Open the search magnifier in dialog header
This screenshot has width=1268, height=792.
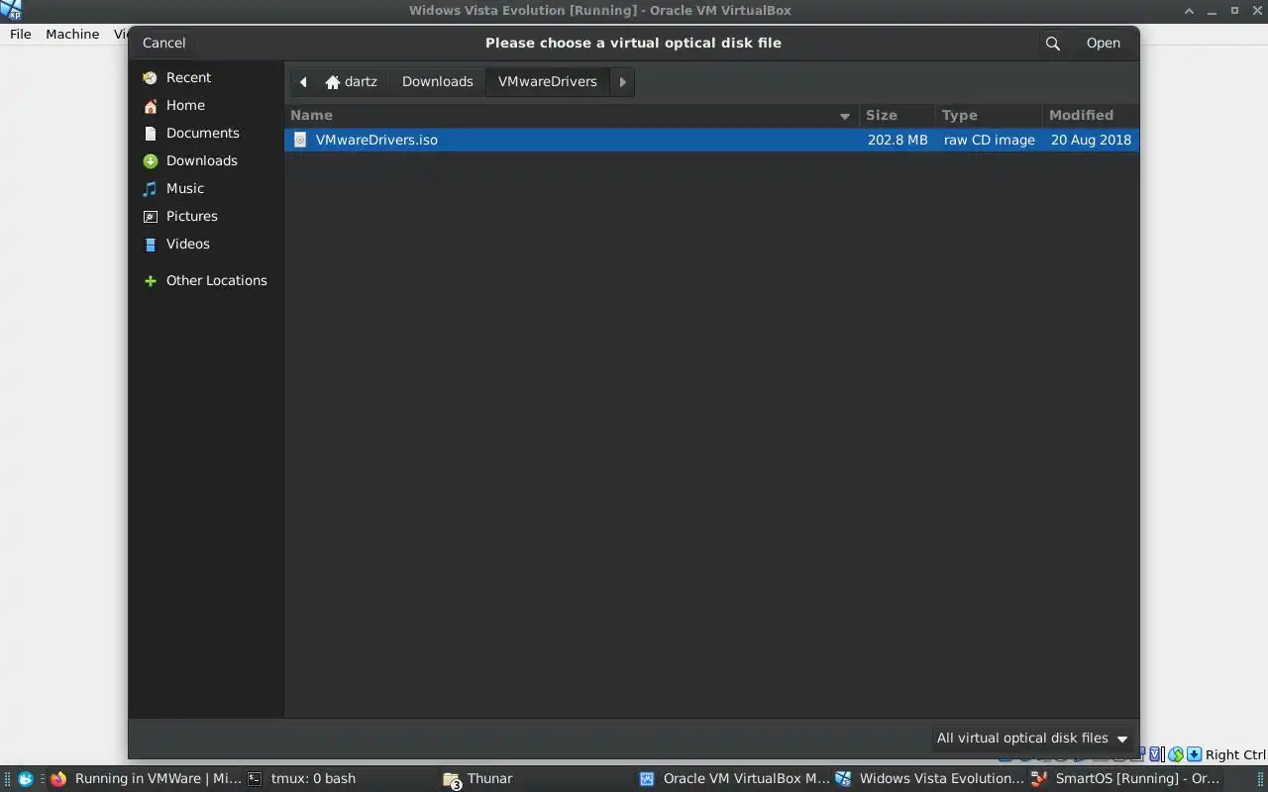coord(1052,44)
